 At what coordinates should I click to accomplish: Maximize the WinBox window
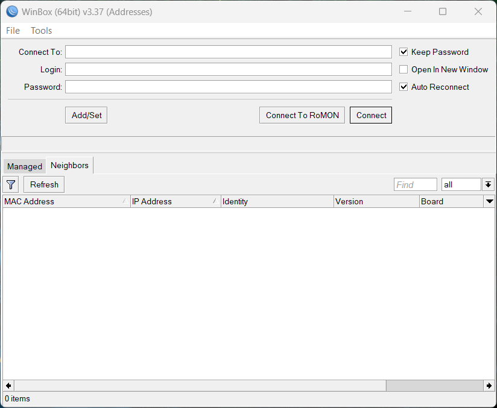point(443,11)
